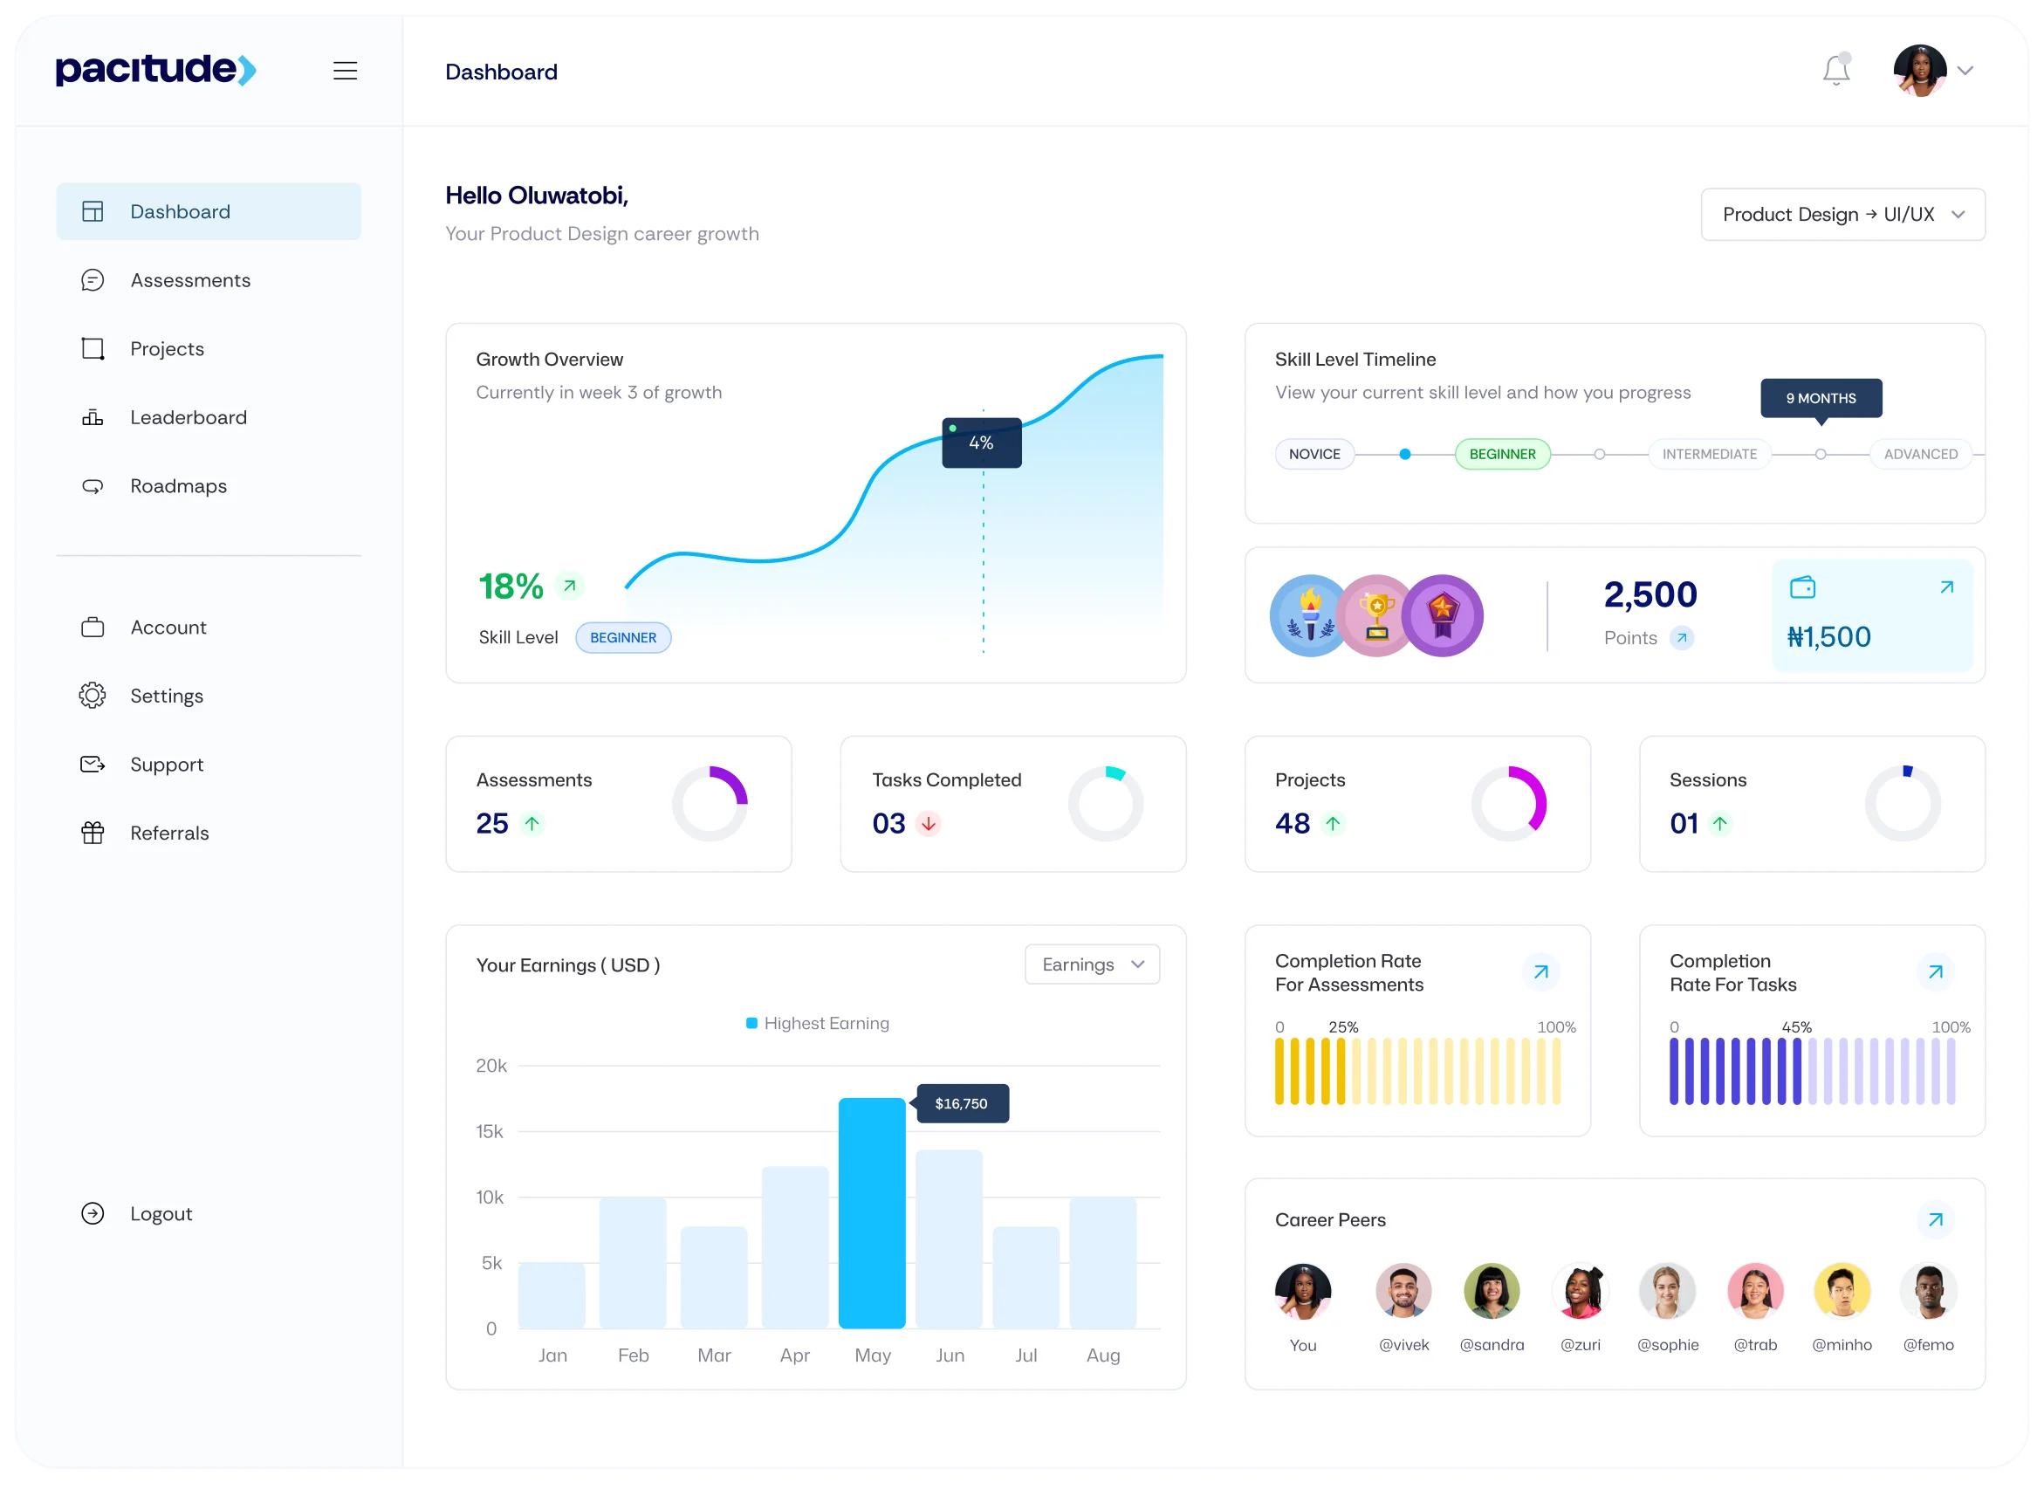Image resolution: width=2044 pixels, height=1496 pixels.
Task: Open the Earnings chart filter dropdown
Action: click(x=1092, y=964)
